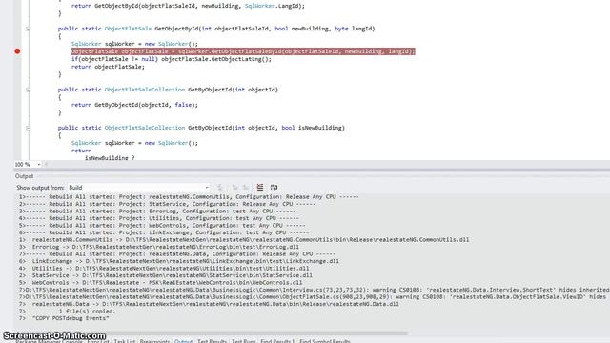Go to next message in Output toolbar
The image size is (610, 343).
click(x=246, y=188)
